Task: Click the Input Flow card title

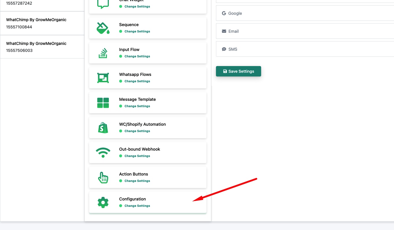Action: point(129,50)
